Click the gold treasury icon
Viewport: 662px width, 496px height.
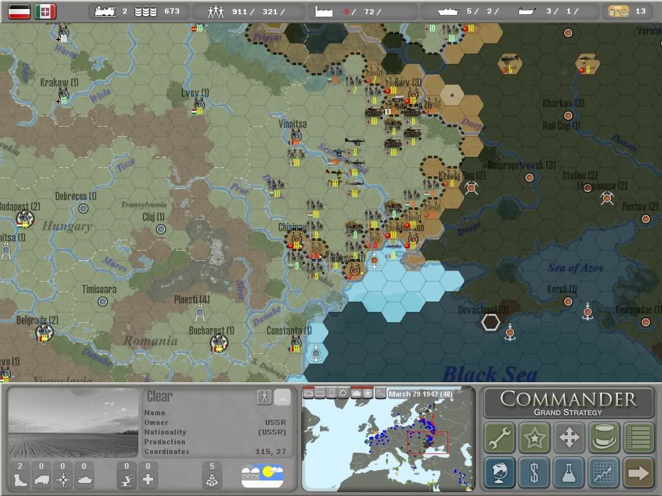coord(619,12)
